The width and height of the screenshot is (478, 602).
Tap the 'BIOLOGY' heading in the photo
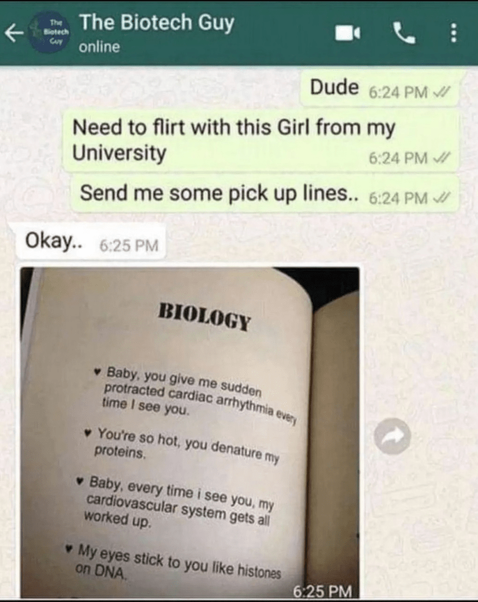[205, 317]
